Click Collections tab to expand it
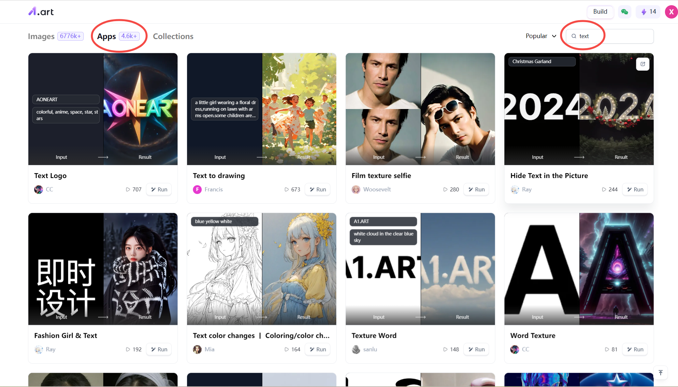The height and width of the screenshot is (387, 678). (x=173, y=36)
